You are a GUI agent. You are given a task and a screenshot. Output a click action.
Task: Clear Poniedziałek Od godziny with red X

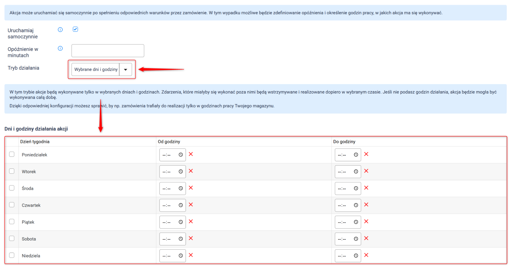191,154
